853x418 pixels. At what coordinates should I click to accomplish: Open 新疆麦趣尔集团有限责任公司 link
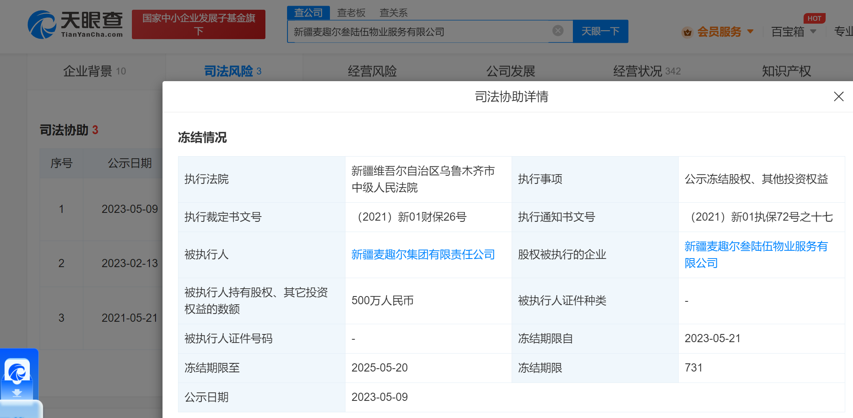click(x=423, y=255)
